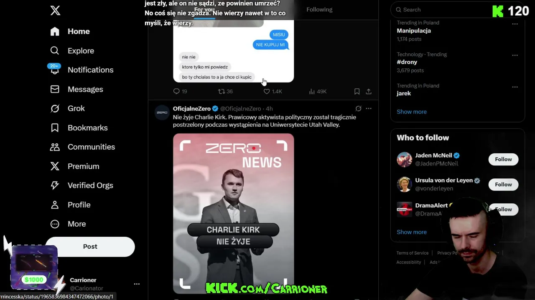
Task: Open more options for Manipulacja trend
Action: pyautogui.click(x=515, y=24)
